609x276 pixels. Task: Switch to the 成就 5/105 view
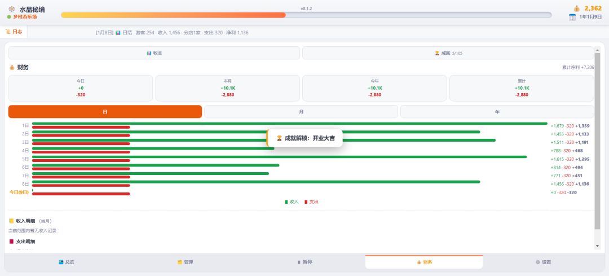[448, 53]
